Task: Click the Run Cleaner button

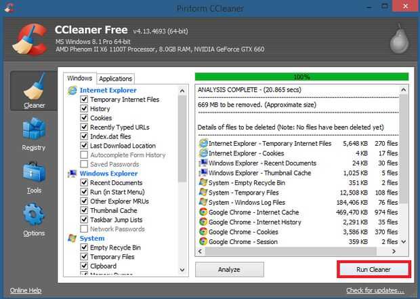Action: click(374, 269)
